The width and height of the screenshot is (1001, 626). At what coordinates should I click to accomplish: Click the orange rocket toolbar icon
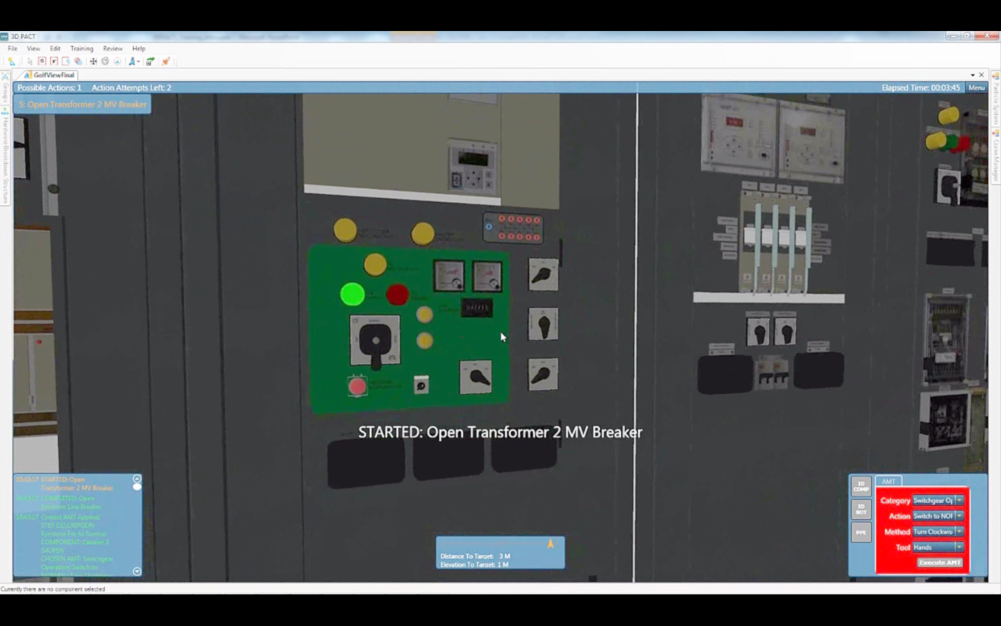(x=166, y=61)
